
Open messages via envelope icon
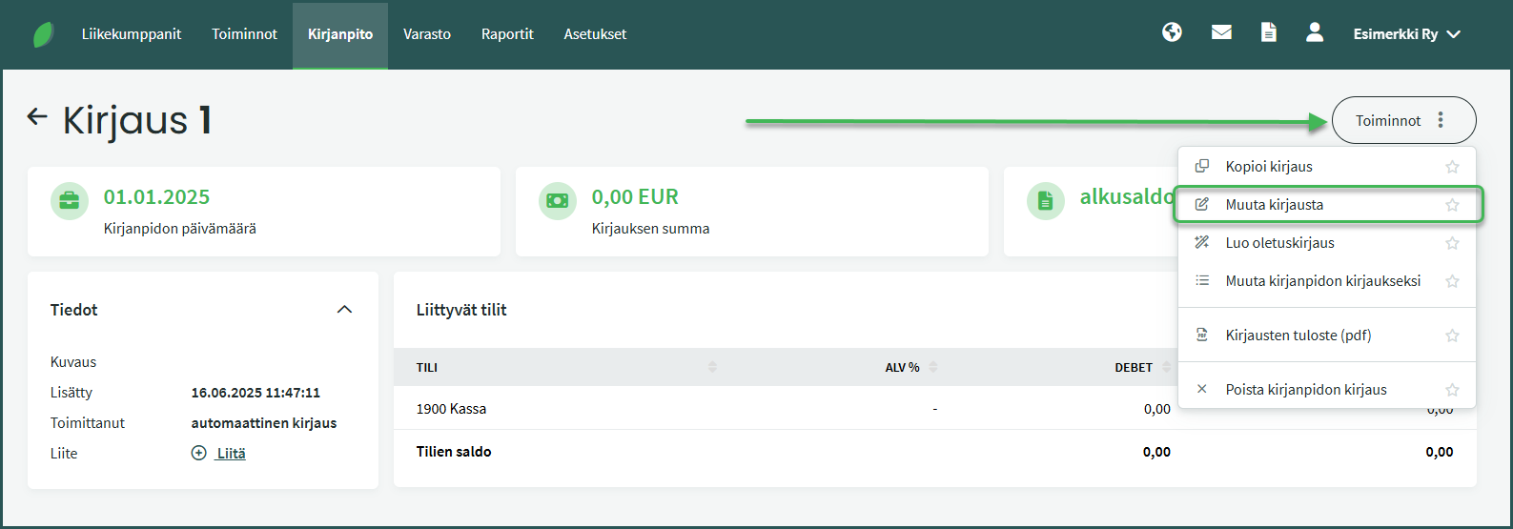pyautogui.click(x=1221, y=33)
